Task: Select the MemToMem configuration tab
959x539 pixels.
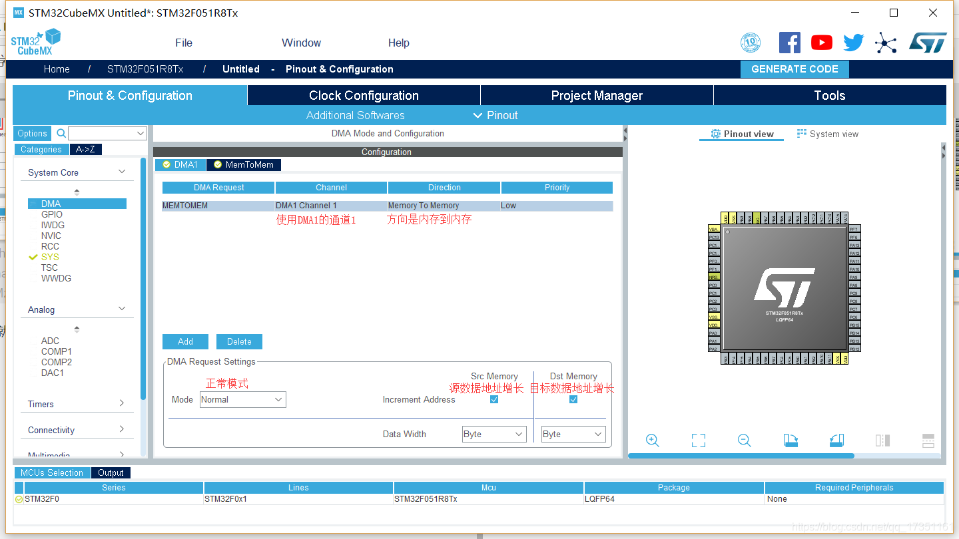Action: [244, 164]
